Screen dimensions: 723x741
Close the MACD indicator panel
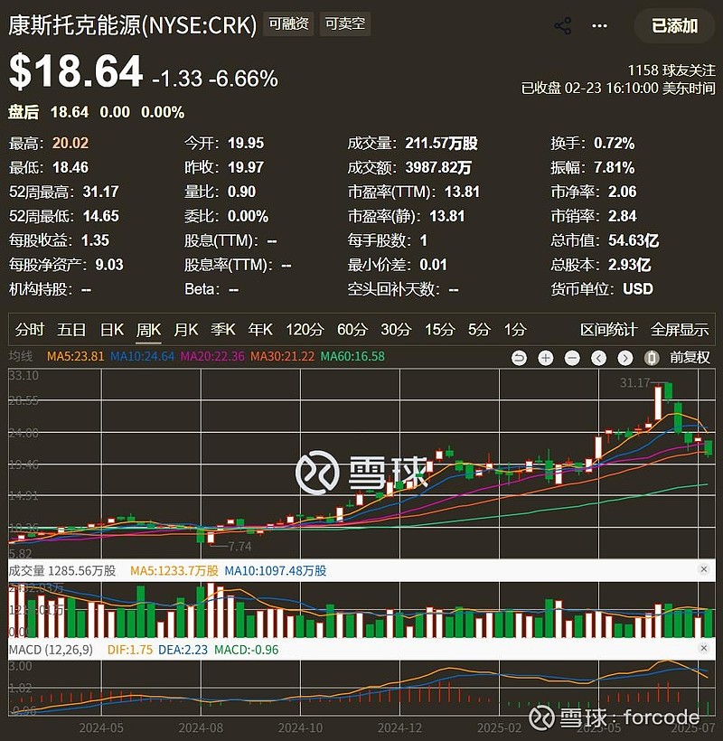point(703,649)
